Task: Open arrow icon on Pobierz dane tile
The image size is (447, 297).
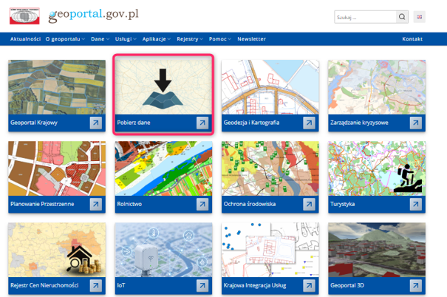Action: tap(202, 123)
